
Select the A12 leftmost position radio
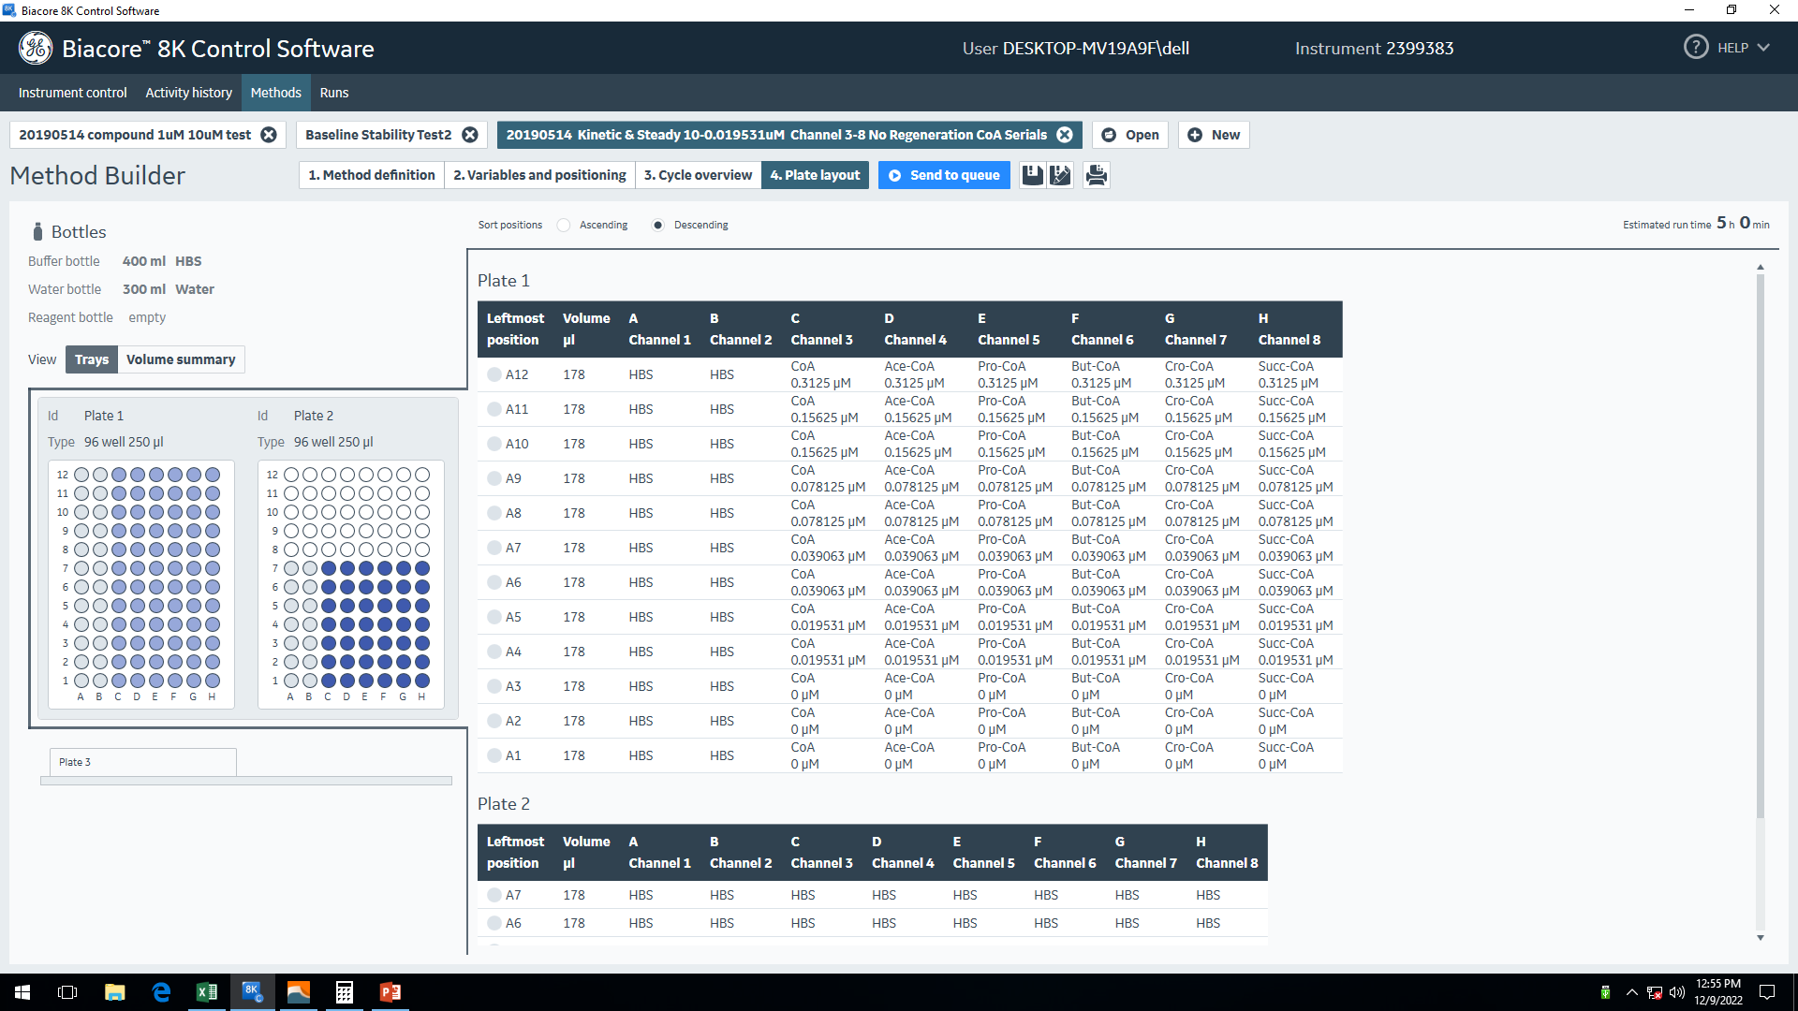pos(494,374)
